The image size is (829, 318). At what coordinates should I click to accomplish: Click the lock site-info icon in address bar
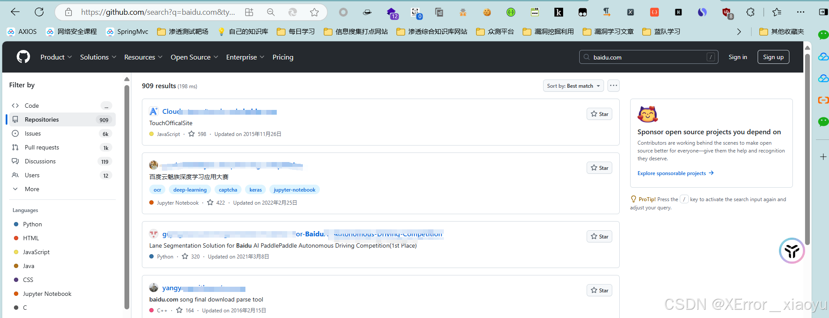68,12
